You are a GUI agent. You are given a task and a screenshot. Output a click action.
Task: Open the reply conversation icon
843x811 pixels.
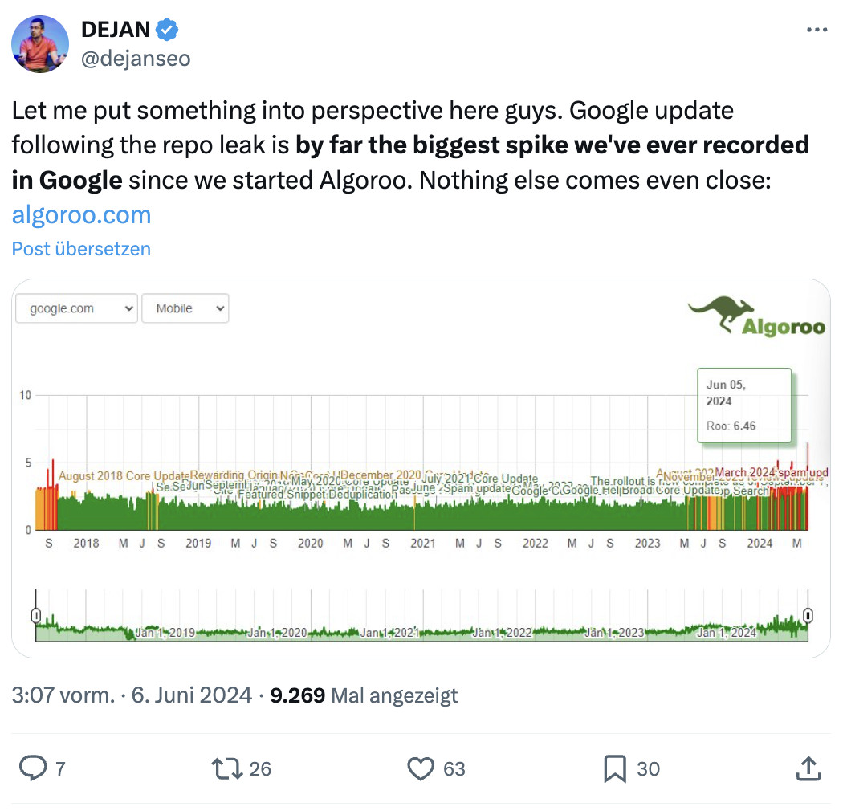33,768
